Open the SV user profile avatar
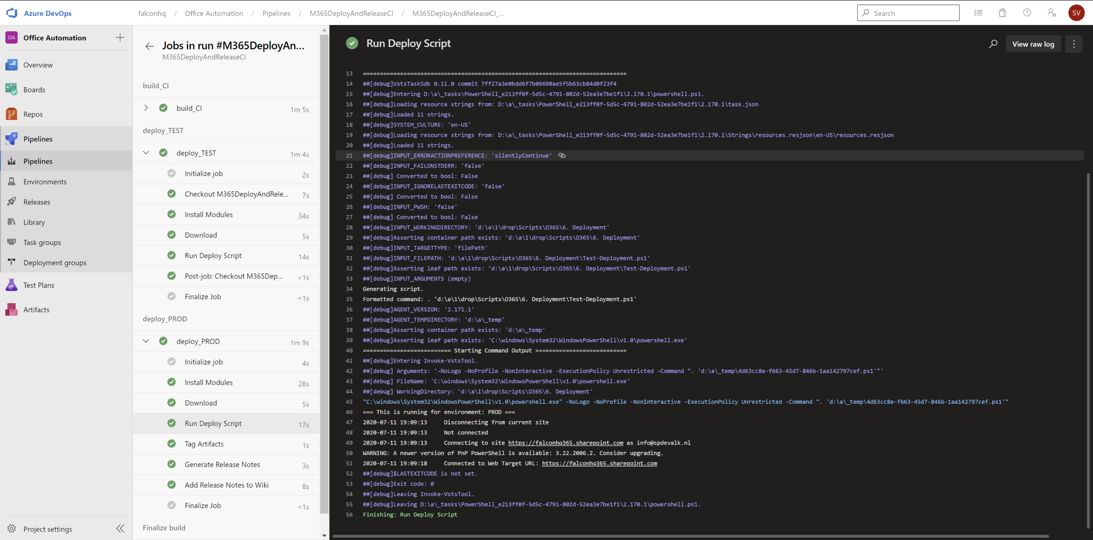The image size is (1093, 540). click(1076, 13)
